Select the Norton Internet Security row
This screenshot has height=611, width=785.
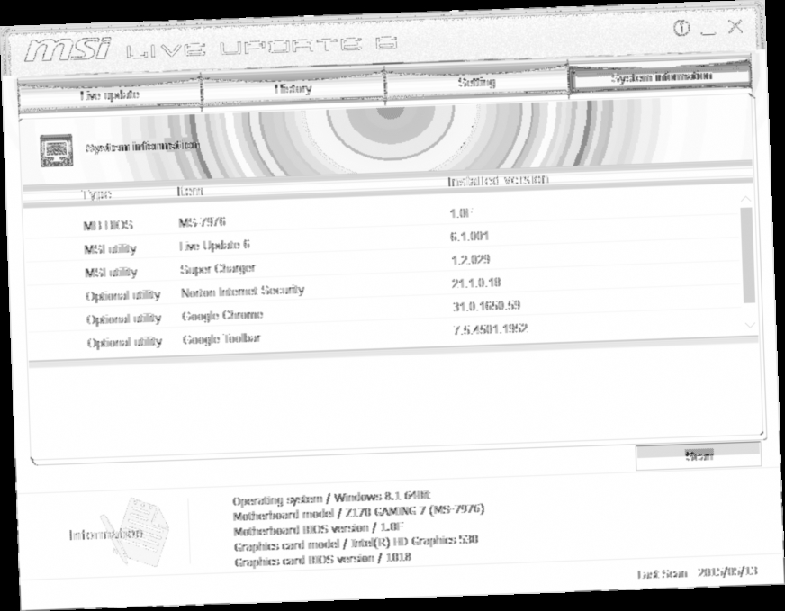270,292
